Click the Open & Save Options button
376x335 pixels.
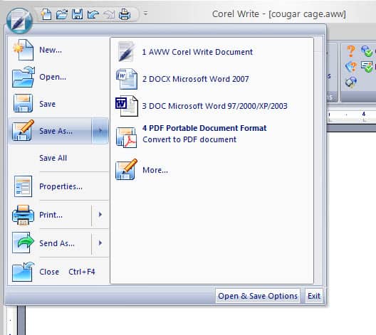[258, 296]
